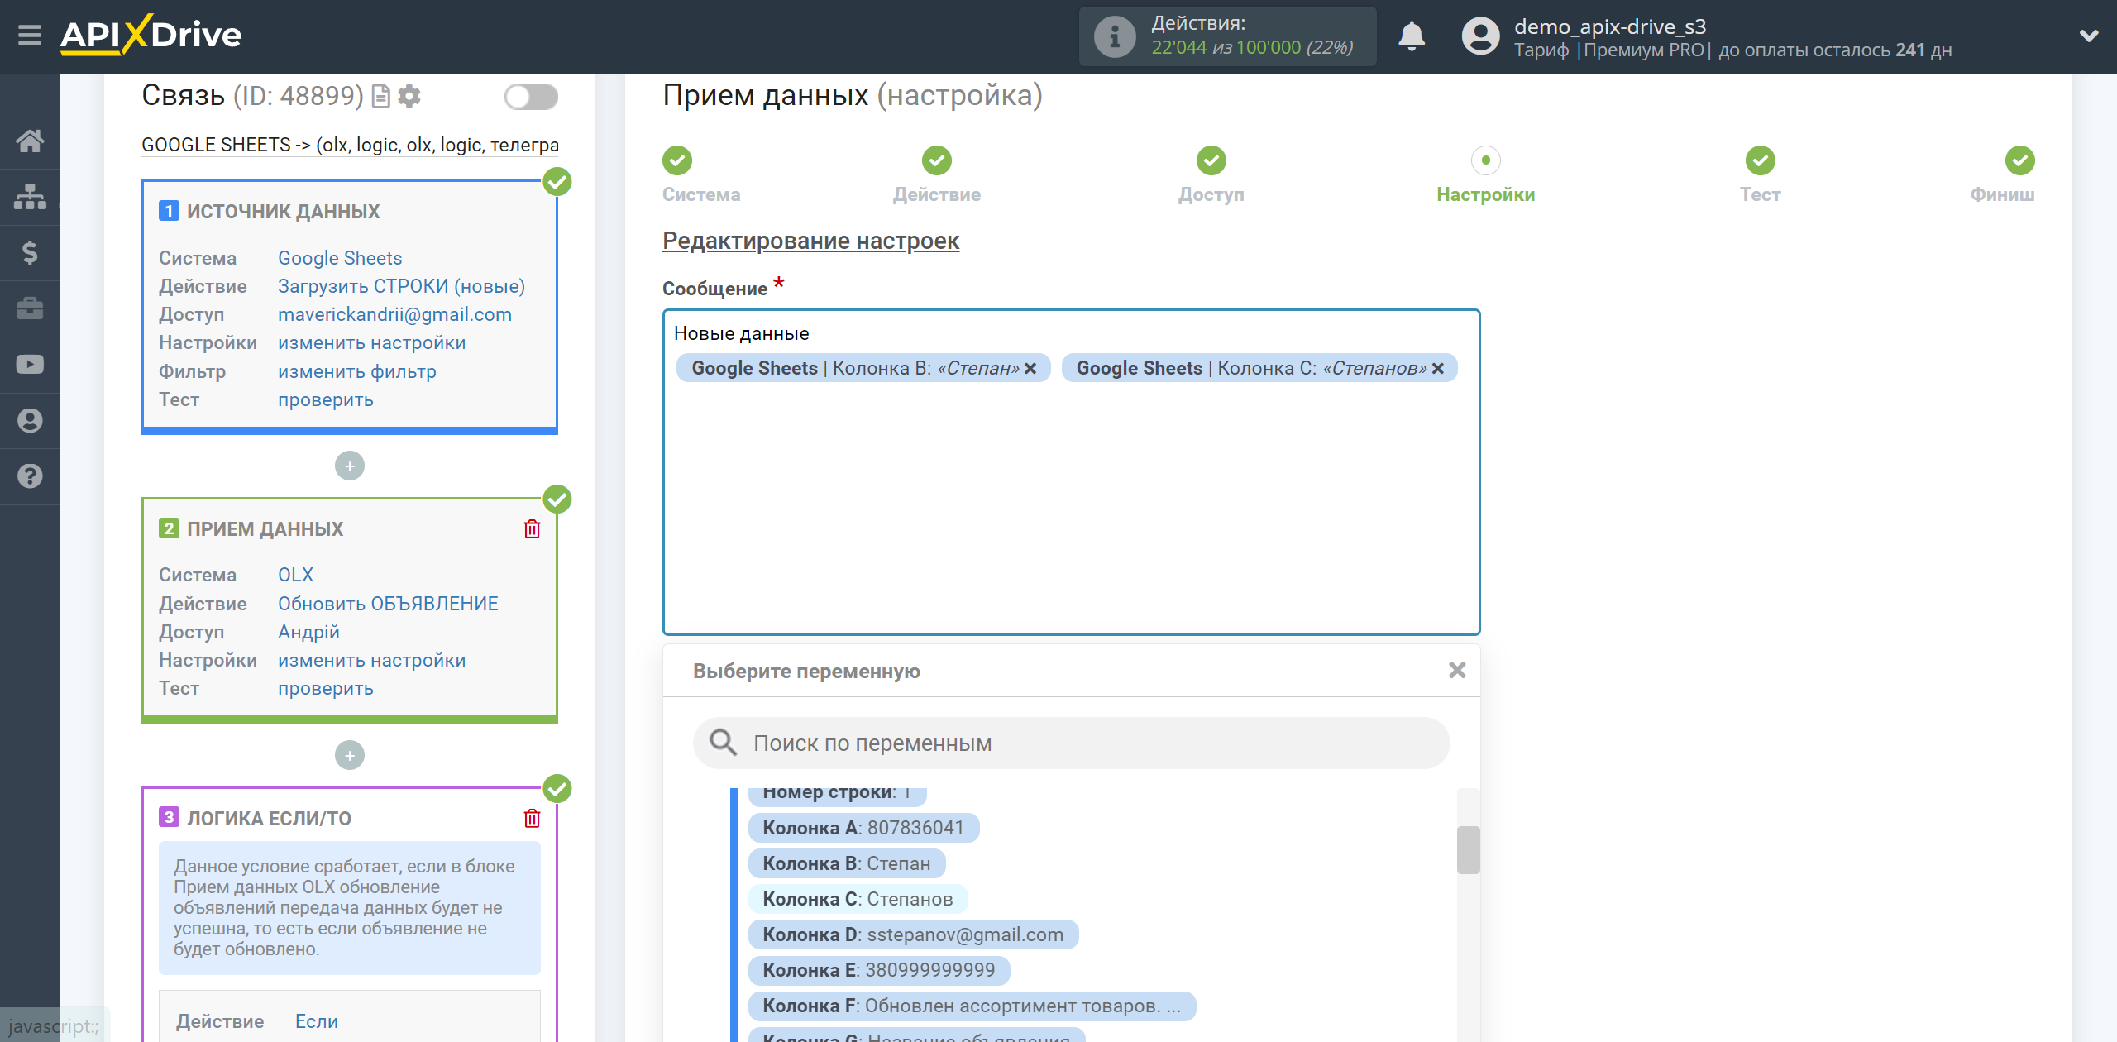This screenshot has height=1042, width=2117.
Task: Open maverickandrii@gmail.com access link
Action: click(x=394, y=314)
